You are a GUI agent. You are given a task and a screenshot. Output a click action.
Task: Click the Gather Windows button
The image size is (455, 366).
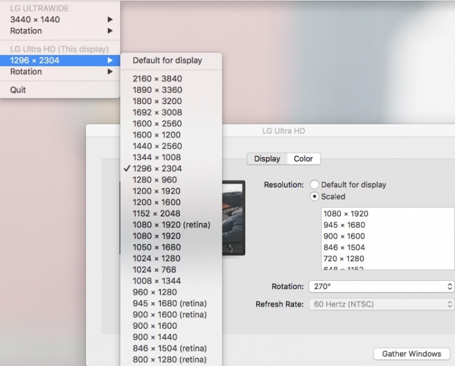tap(411, 354)
